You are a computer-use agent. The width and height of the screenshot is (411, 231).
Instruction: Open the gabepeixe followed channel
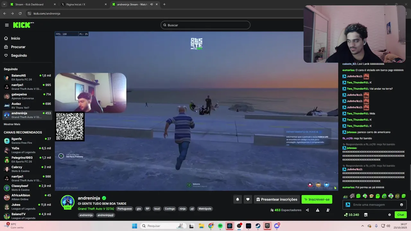point(27,96)
